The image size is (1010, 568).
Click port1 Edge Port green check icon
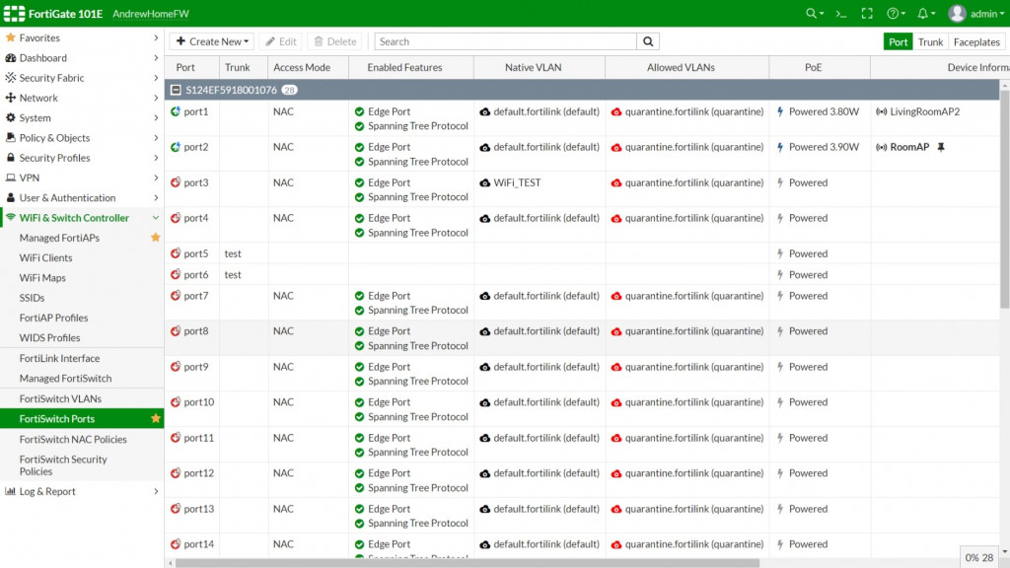pyautogui.click(x=359, y=112)
